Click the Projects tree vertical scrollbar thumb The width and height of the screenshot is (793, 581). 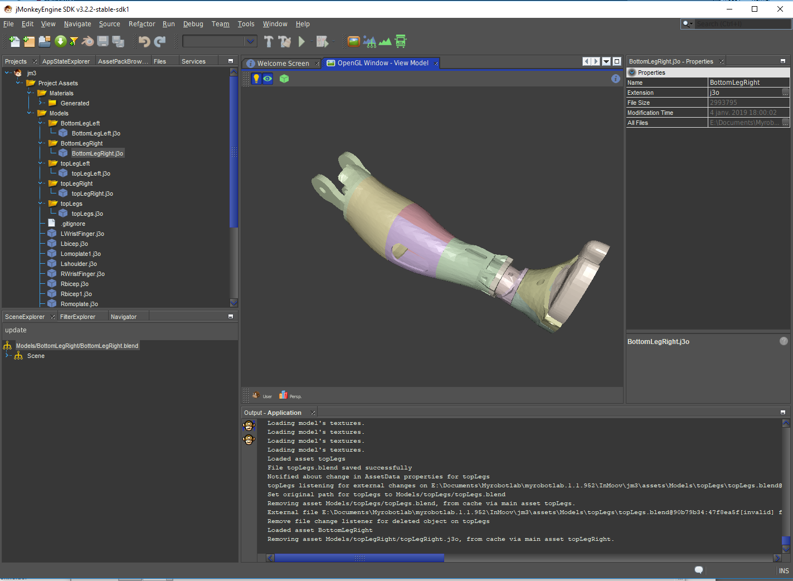233,151
